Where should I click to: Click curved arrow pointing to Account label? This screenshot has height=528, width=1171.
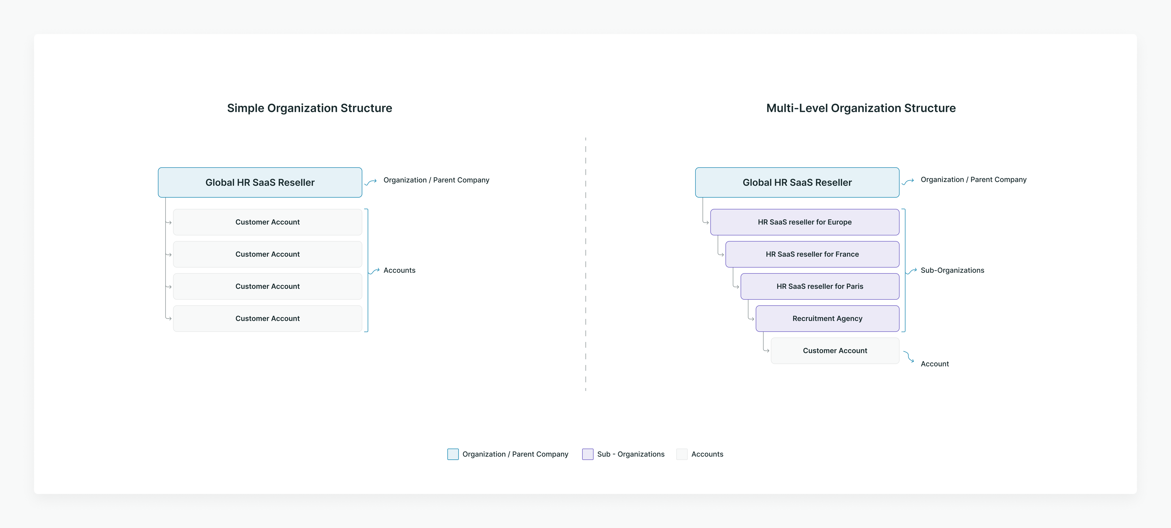click(909, 357)
